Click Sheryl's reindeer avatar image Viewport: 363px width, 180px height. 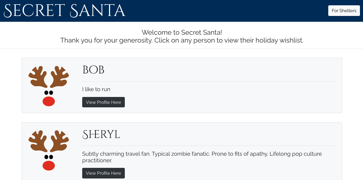(49, 150)
